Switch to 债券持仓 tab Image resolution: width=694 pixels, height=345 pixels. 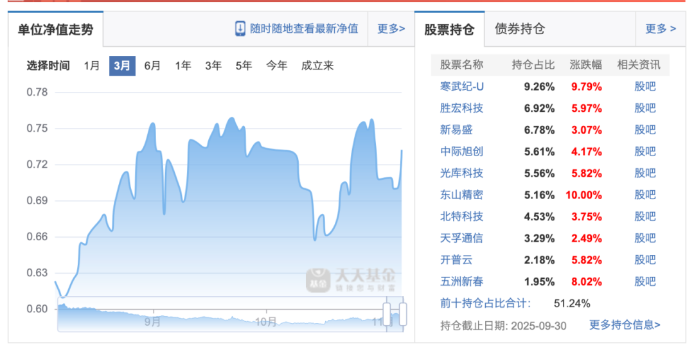tap(520, 29)
